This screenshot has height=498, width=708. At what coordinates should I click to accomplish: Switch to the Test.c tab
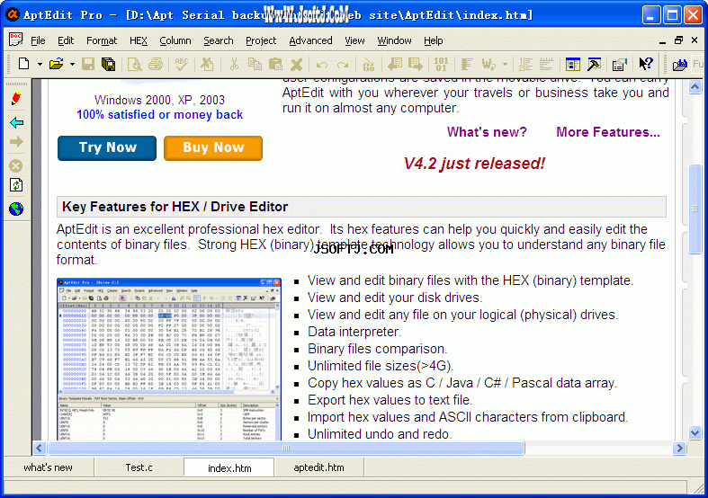(139, 467)
